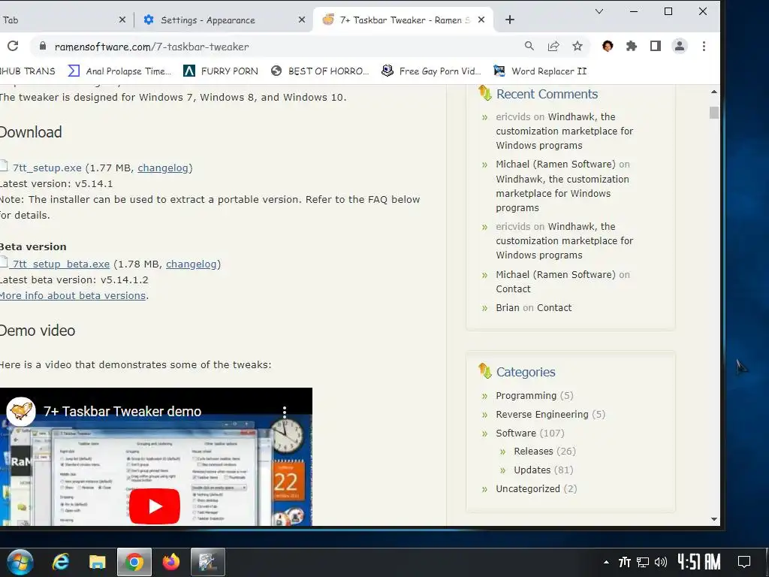Click page scrollbar up arrow

click(714, 92)
